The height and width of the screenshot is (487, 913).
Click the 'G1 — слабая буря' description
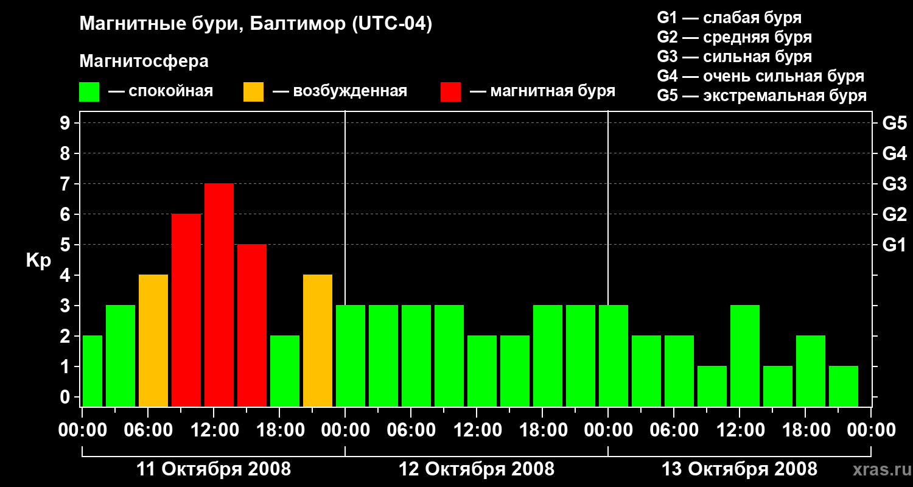pos(729,18)
